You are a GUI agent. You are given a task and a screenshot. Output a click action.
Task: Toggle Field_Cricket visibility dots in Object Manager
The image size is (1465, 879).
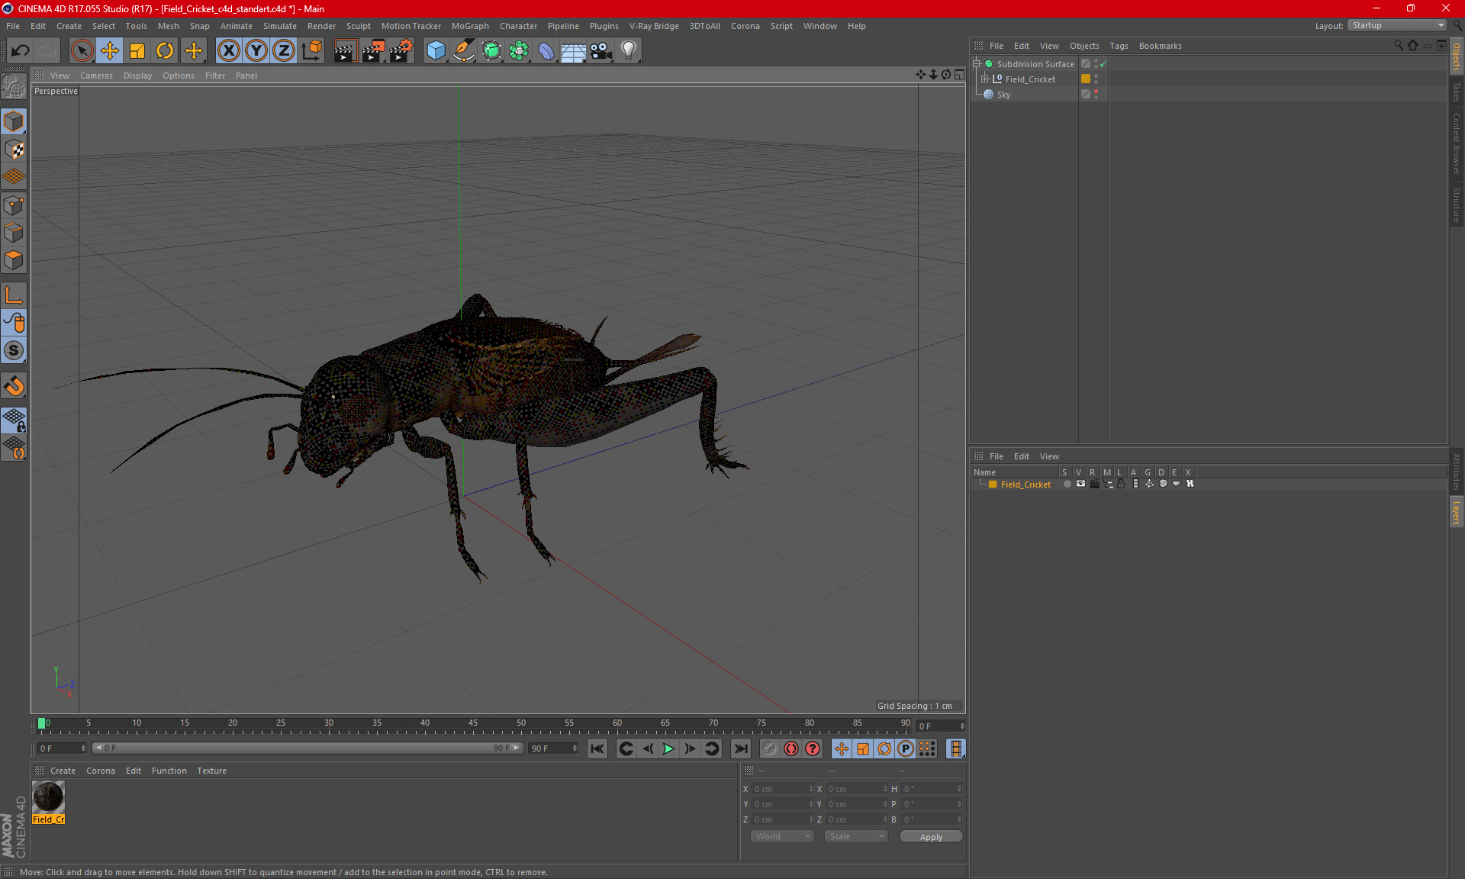[x=1096, y=79]
